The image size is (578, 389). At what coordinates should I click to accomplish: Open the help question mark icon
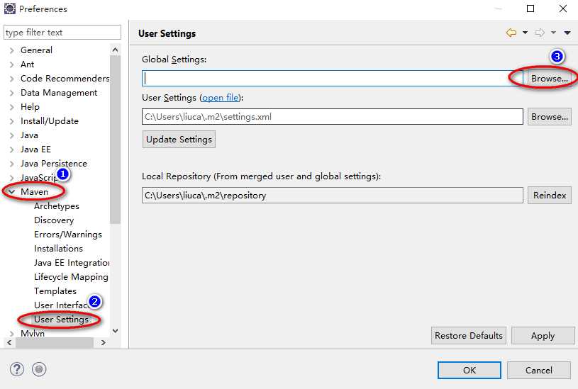(17, 369)
